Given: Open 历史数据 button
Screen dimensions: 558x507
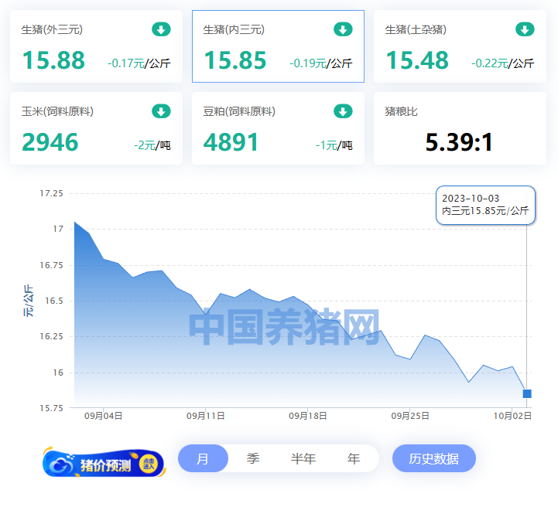Looking at the screenshot, I should (x=434, y=458).
